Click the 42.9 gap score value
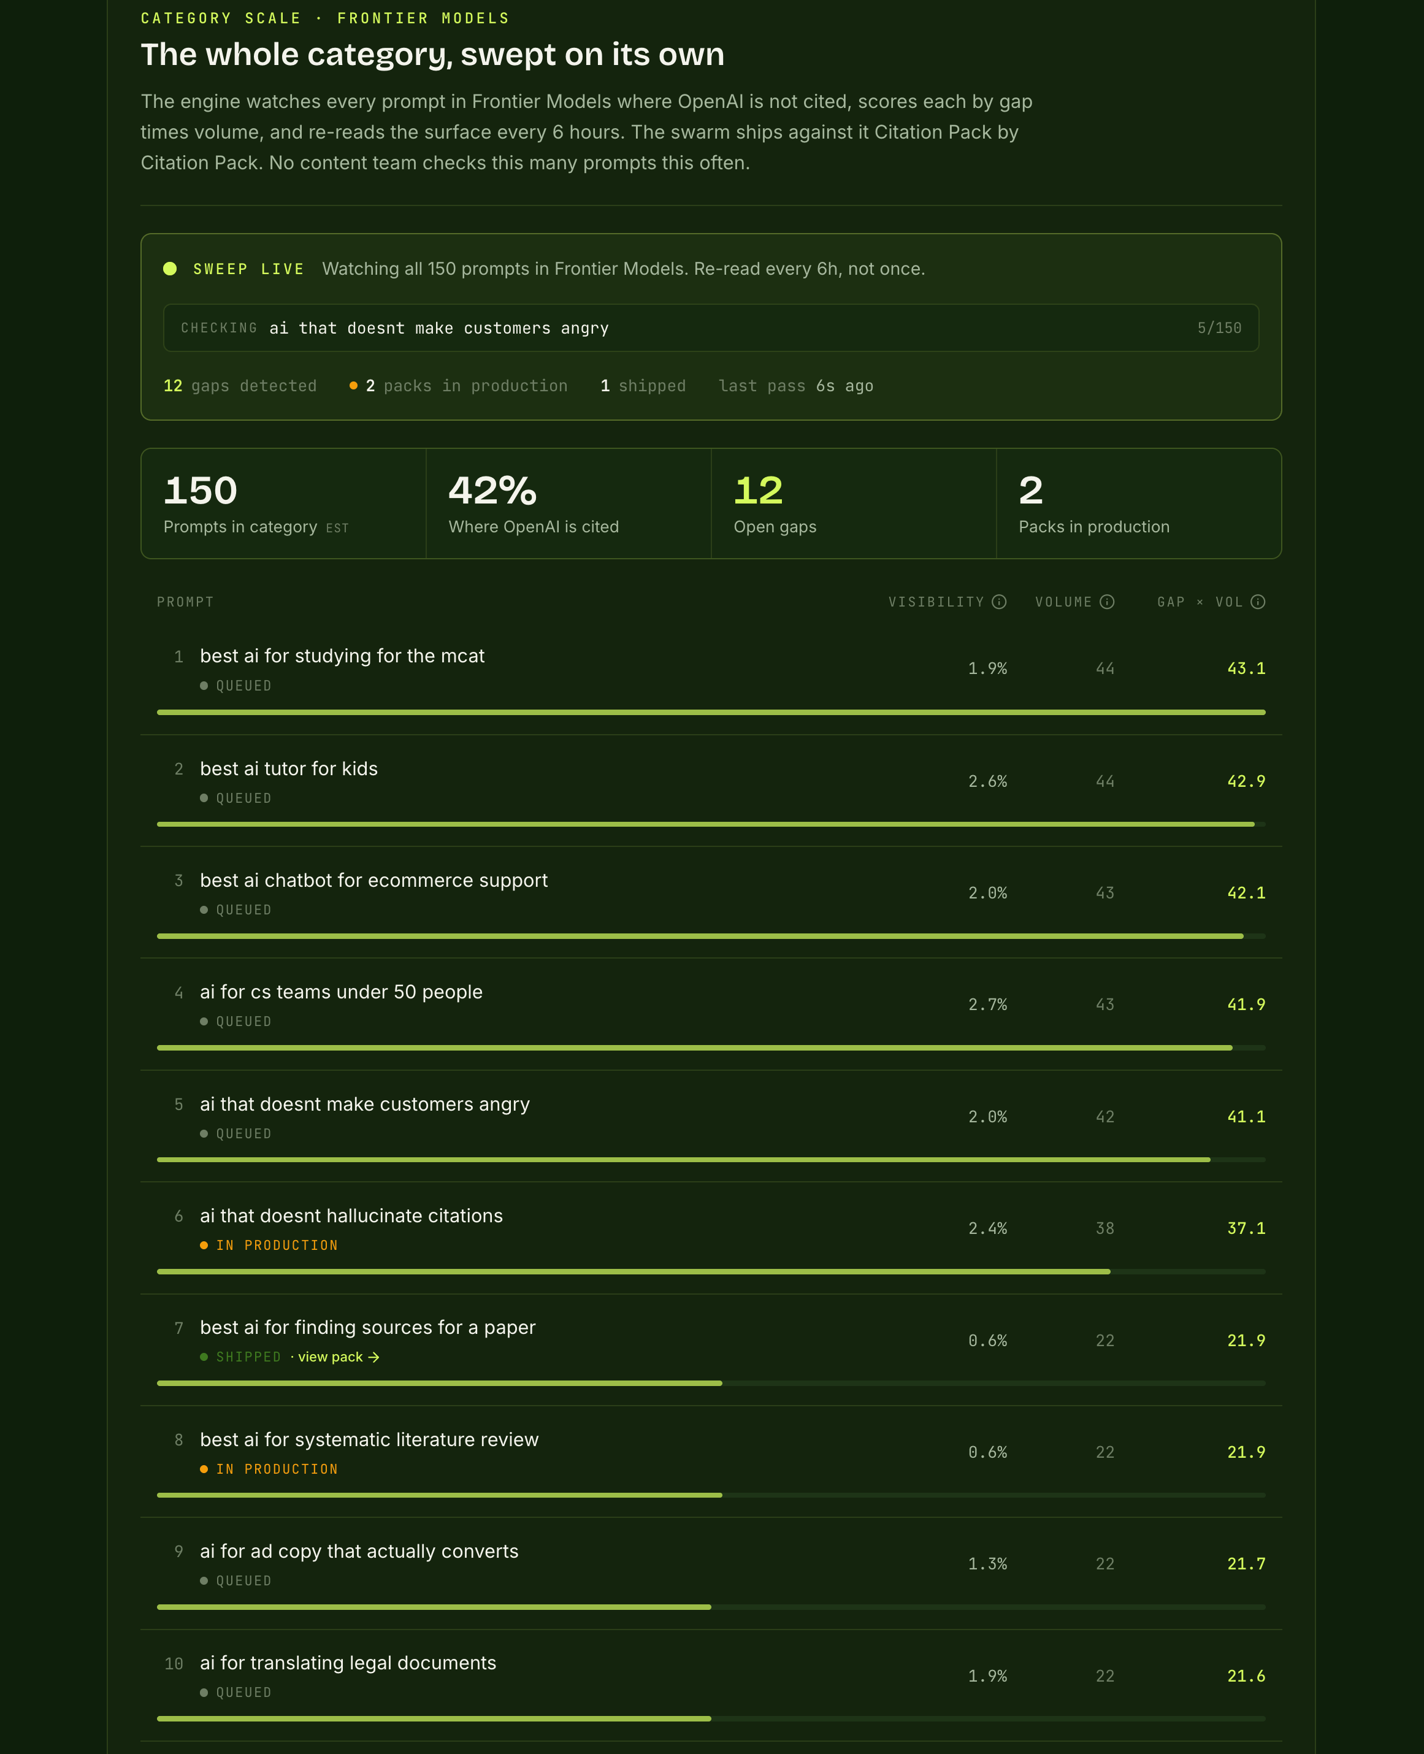 (1246, 781)
